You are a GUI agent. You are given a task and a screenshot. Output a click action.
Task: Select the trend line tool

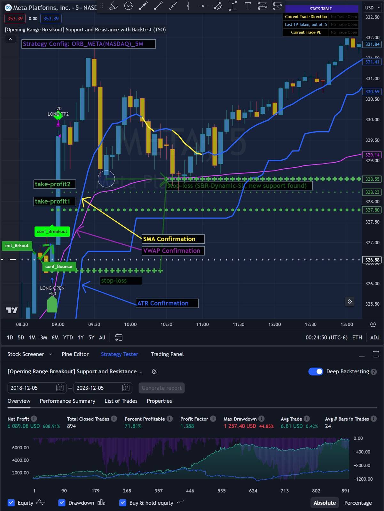pos(158,6)
